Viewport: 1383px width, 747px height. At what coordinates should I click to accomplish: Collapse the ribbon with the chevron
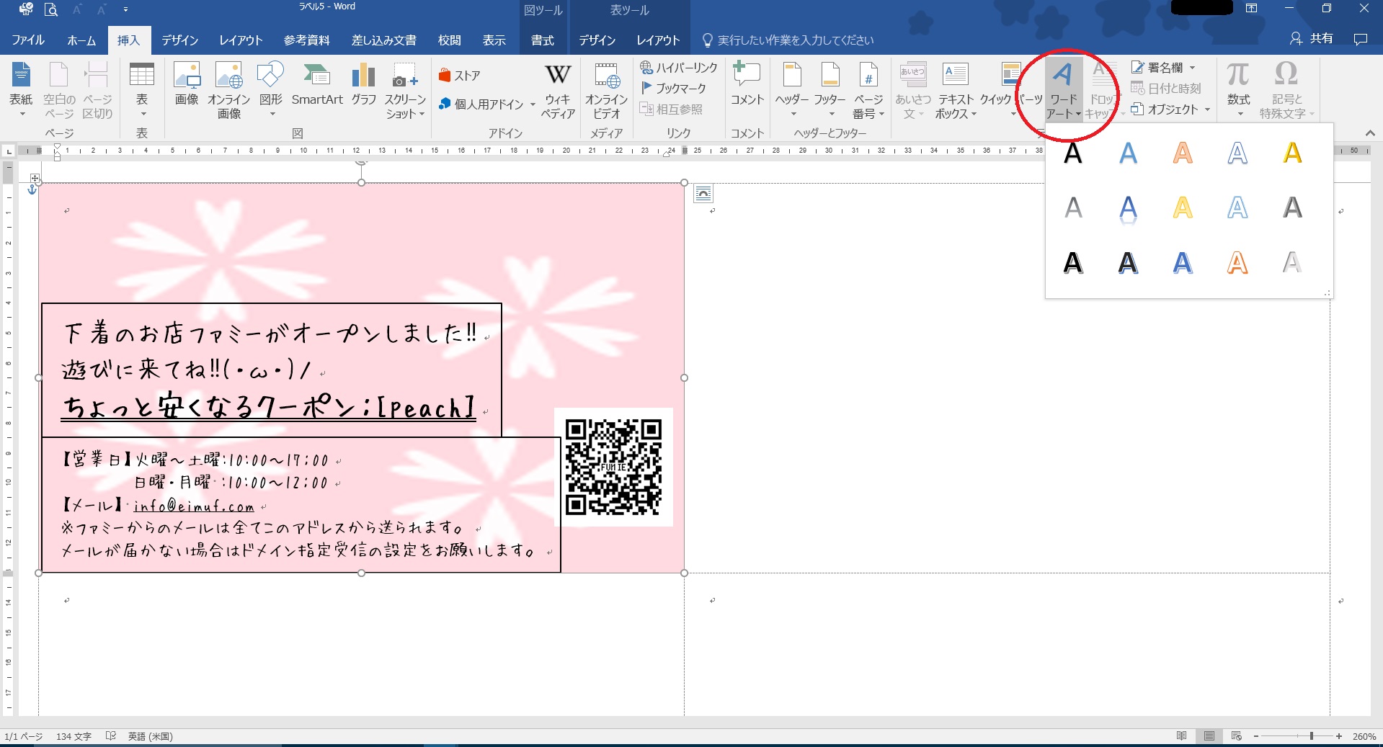(x=1370, y=133)
